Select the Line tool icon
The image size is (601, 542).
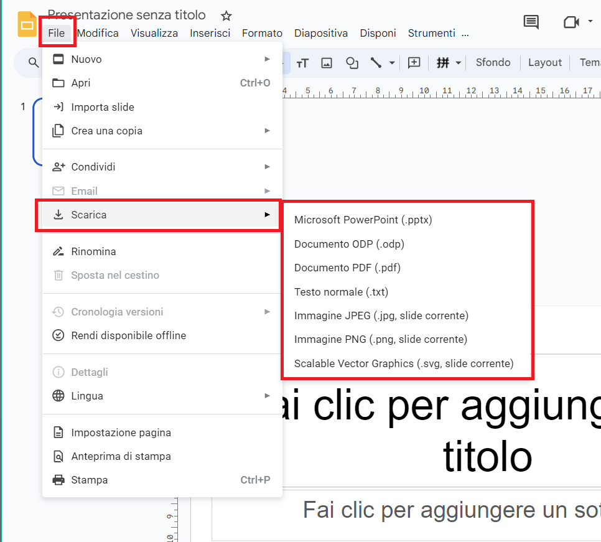click(x=375, y=63)
